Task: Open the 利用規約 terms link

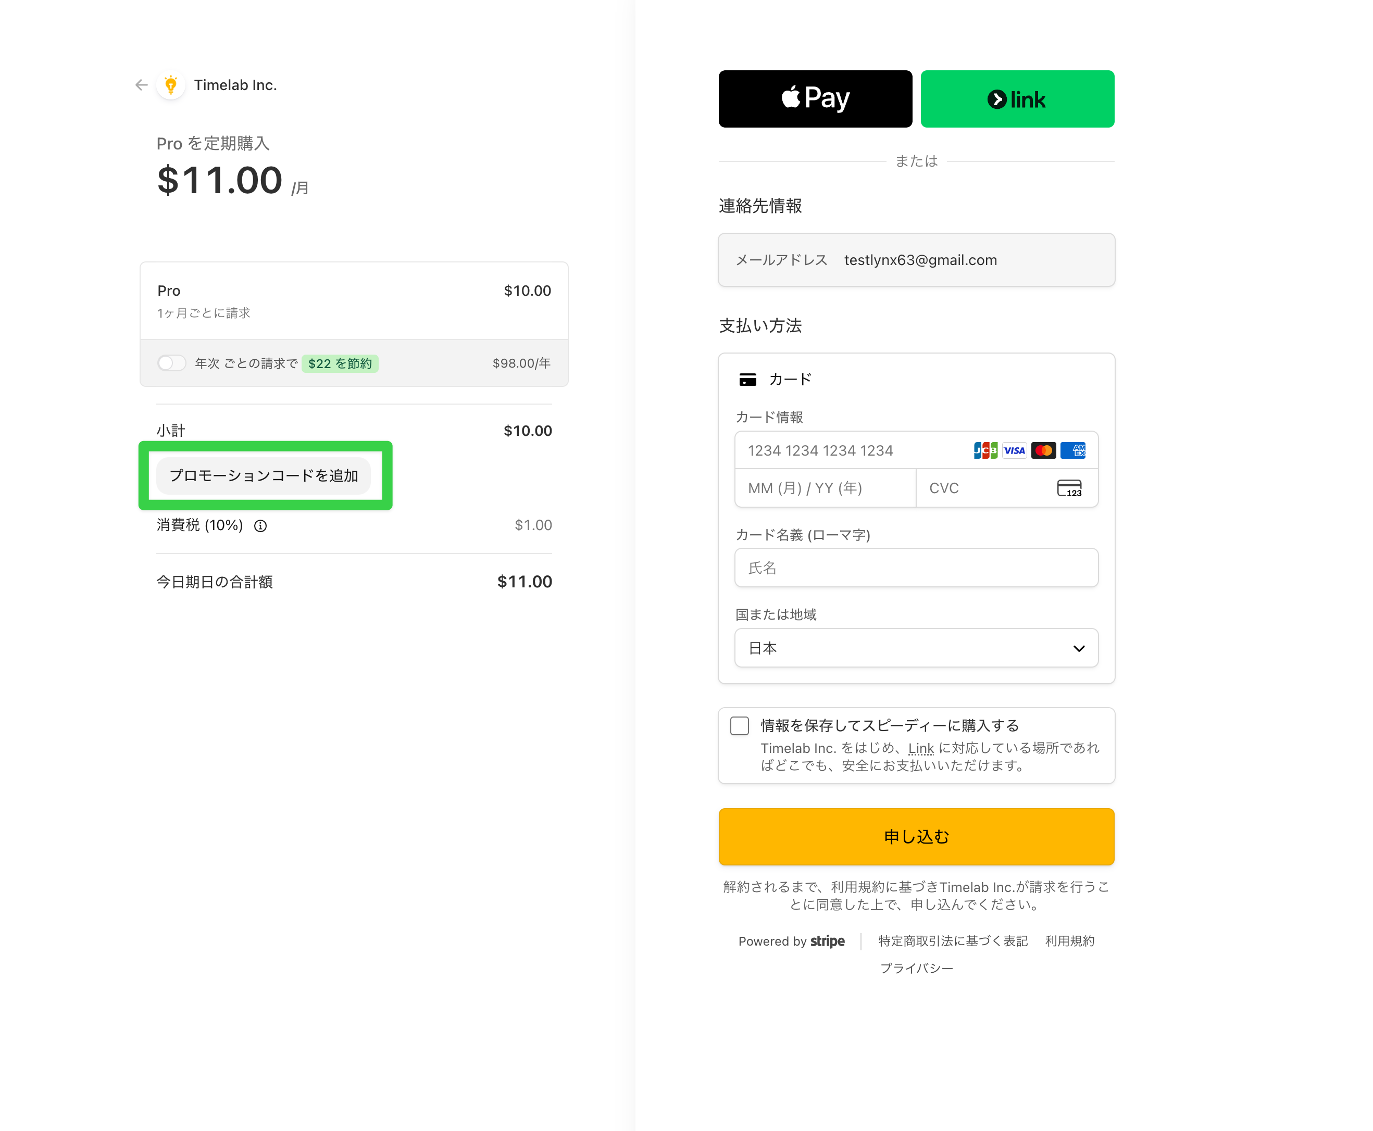Action: click(1069, 941)
